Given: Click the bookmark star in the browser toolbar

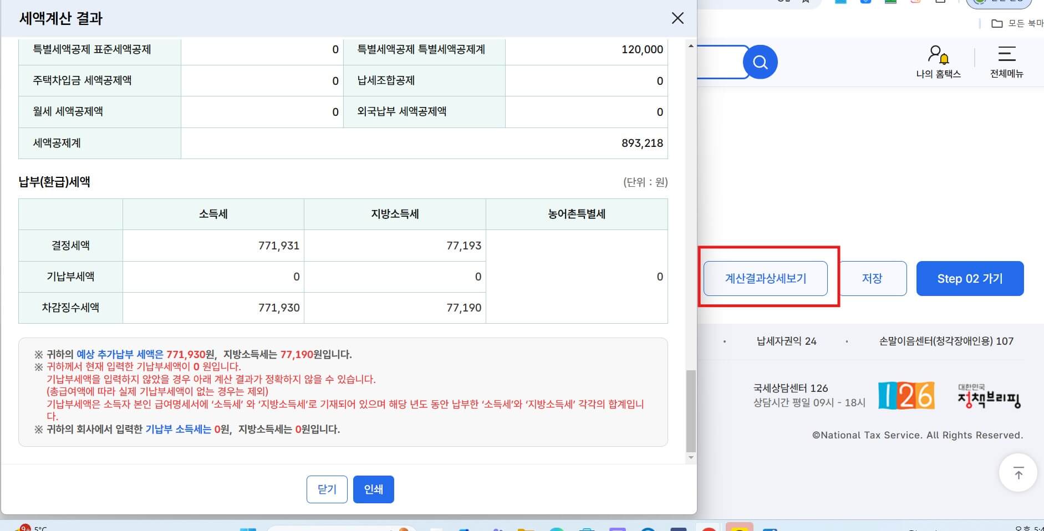Looking at the screenshot, I should point(805,2).
